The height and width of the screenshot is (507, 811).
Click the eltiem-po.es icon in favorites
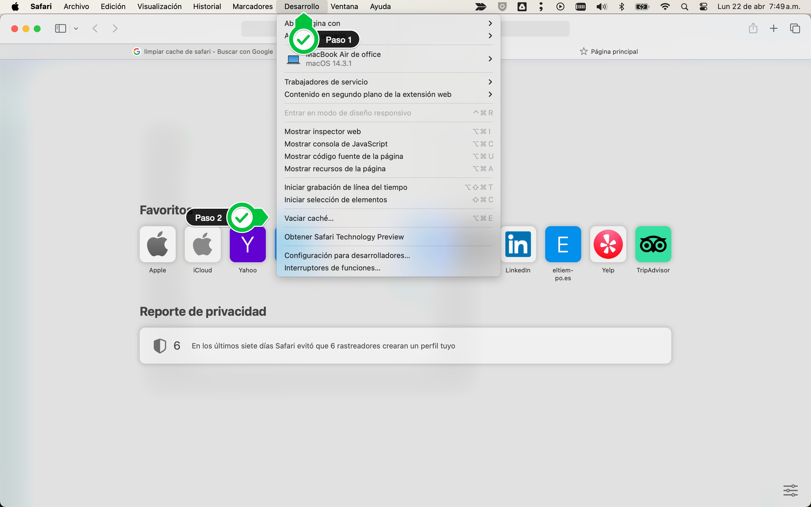pyautogui.click(x=562, y=244)
